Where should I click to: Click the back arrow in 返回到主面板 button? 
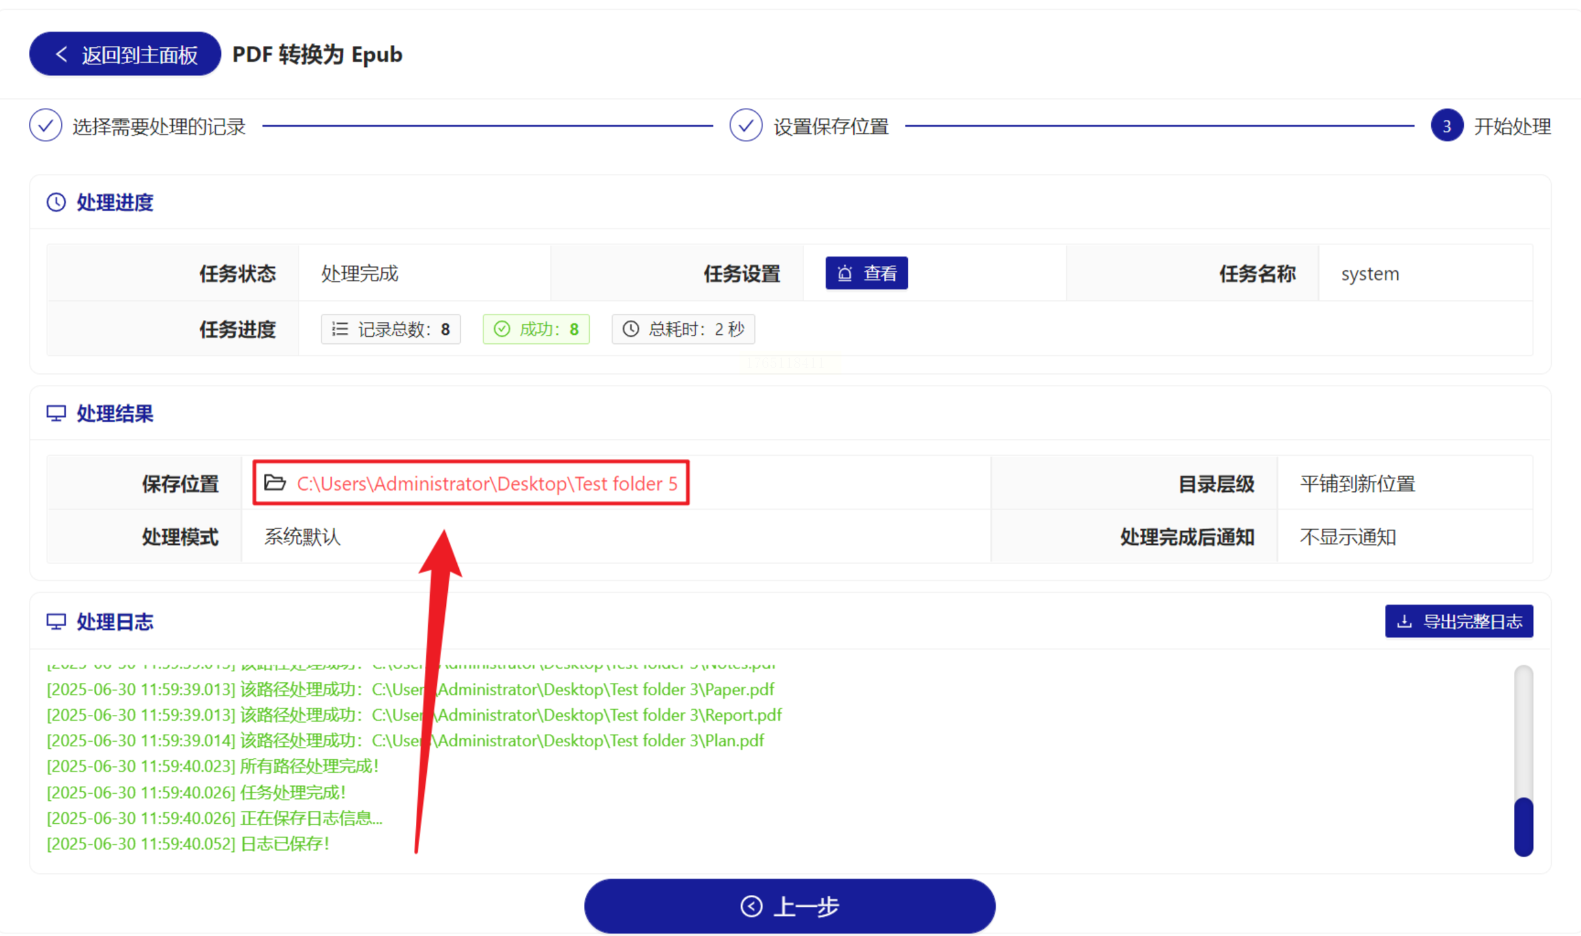pos(61,54)
